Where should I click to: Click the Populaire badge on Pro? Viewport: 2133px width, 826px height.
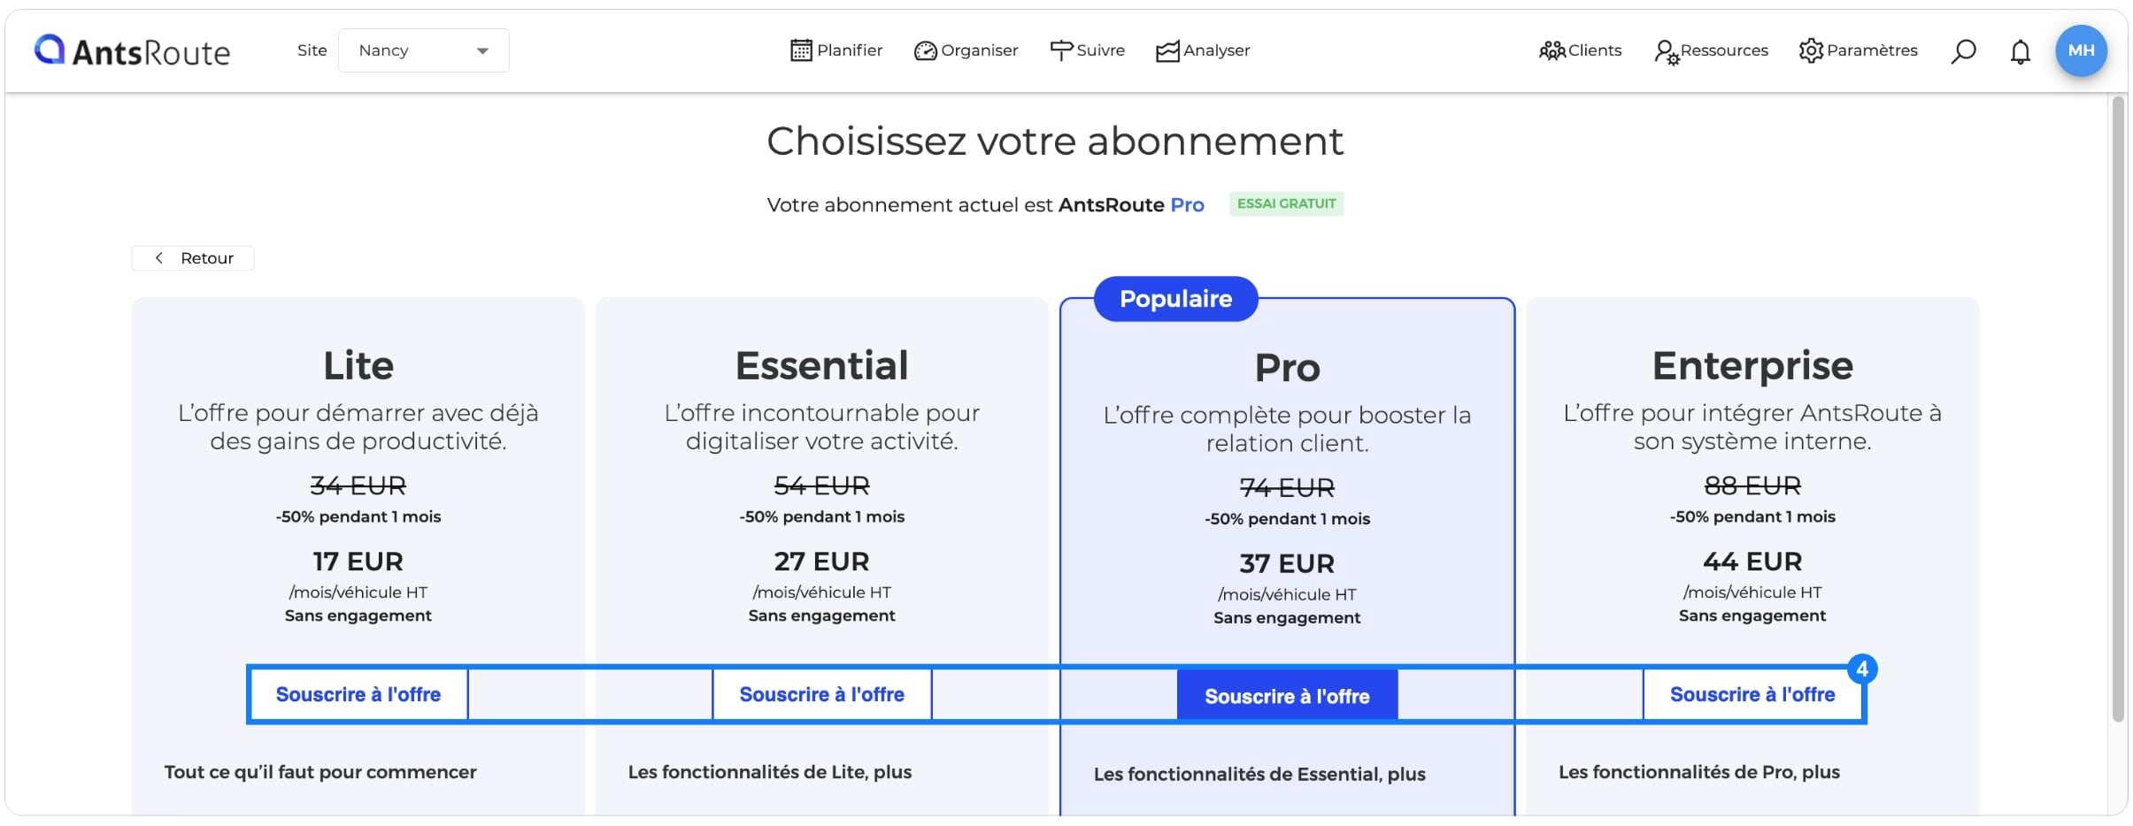[1175, 299]
